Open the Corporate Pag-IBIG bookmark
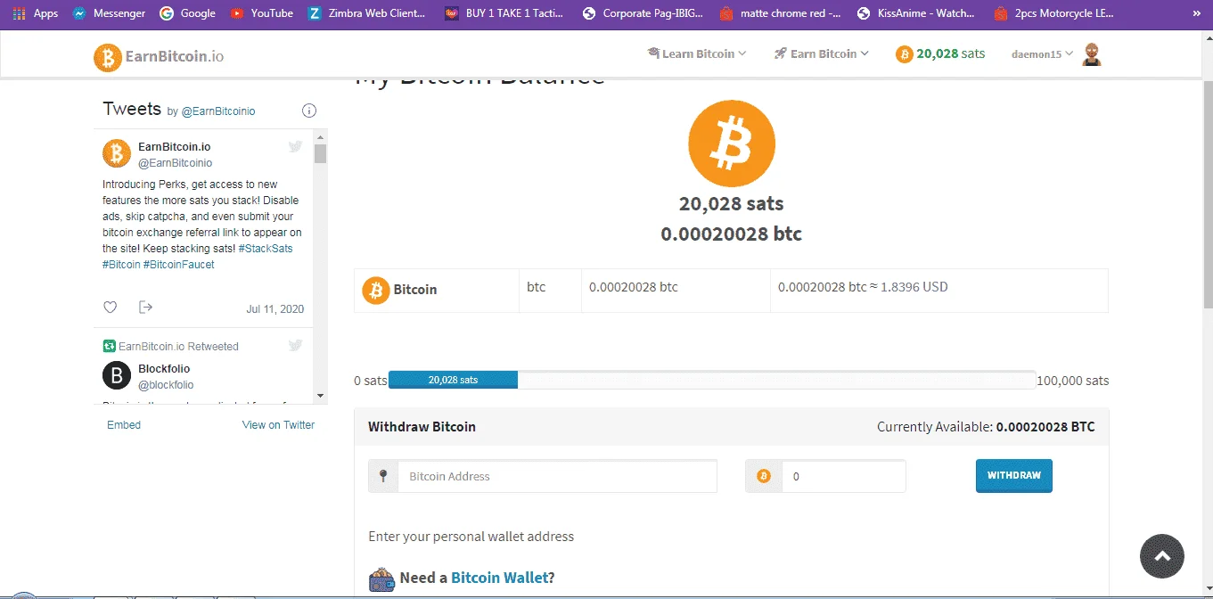Viewport: 1213px width, 599px height. pyautogui.click(x=643, y=13)
